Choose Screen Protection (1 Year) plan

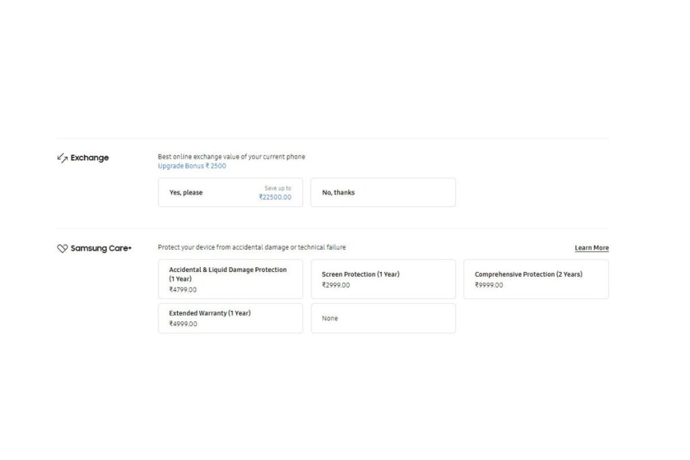[383, 280]
